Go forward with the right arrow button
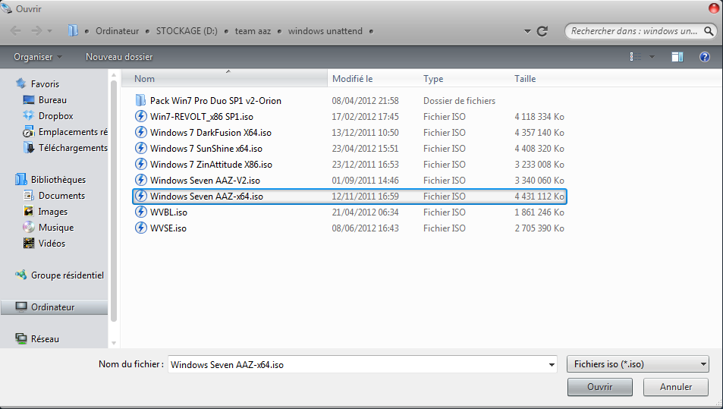This screenshot has height=409, width=723. 36,31
